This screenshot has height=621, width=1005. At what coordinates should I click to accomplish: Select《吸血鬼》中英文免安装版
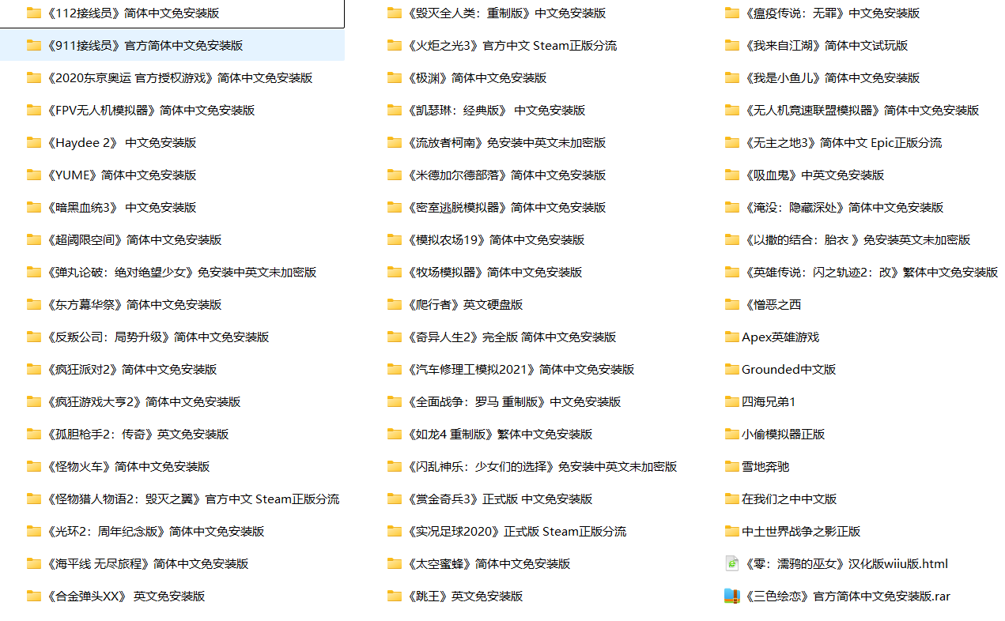click(x=814, y=175)
